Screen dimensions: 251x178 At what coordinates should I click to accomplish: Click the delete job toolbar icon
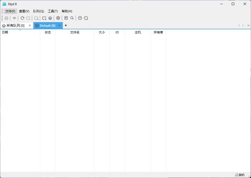(28, 18)
